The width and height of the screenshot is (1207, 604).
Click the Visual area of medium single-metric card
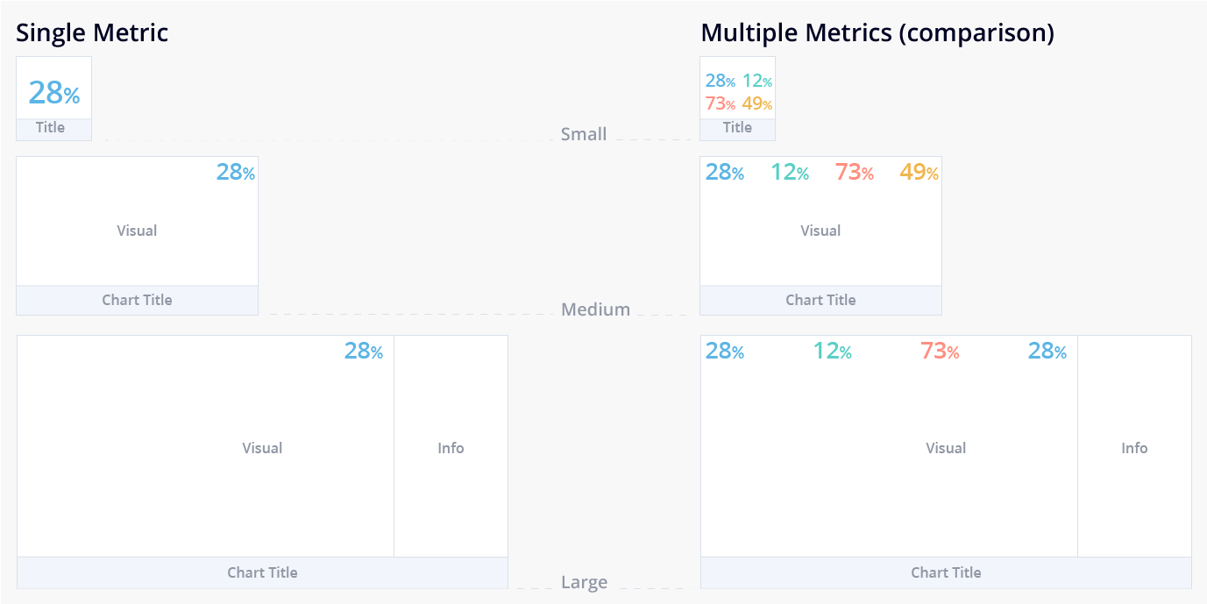pos(137,231)
